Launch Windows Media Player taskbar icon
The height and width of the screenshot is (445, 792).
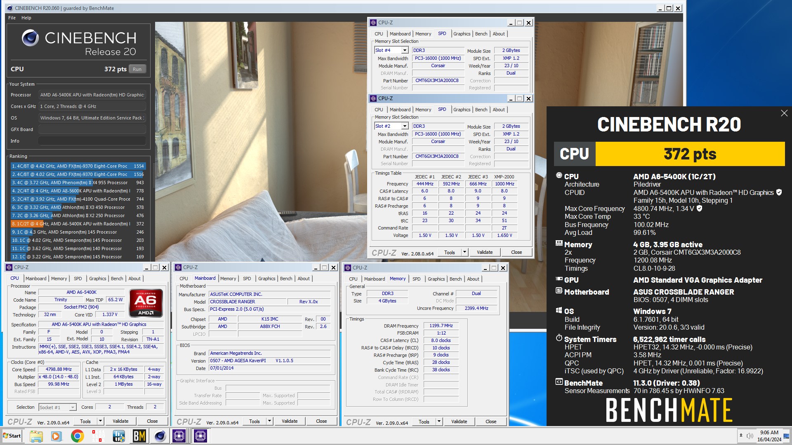[x=57, y=436]
